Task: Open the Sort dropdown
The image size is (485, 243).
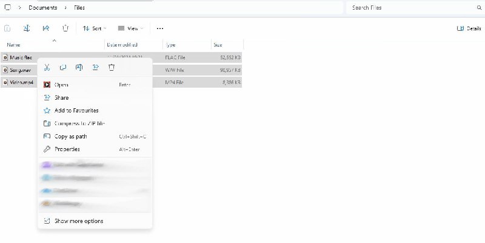Action: coord(94,28)
